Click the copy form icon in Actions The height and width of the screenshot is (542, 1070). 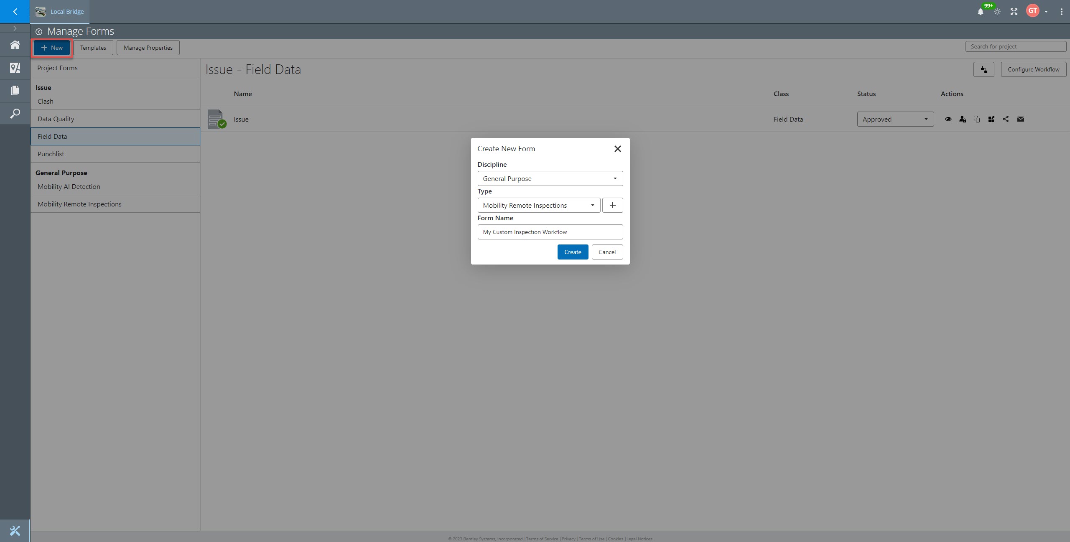[x=977, y=119]
